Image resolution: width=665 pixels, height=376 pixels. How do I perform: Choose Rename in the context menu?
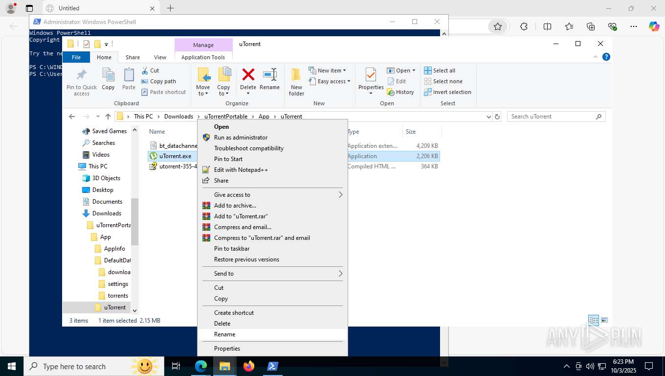pyautogui.click(x=272, y=334)
